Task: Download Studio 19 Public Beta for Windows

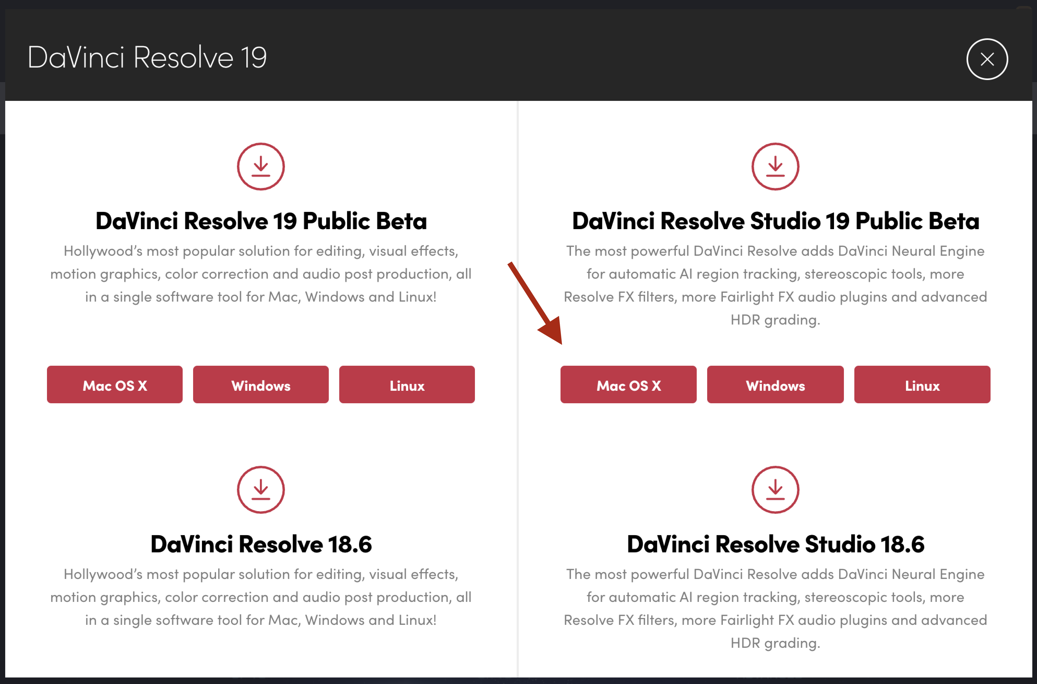Action: pyautogui.click(x=775, y=385)
